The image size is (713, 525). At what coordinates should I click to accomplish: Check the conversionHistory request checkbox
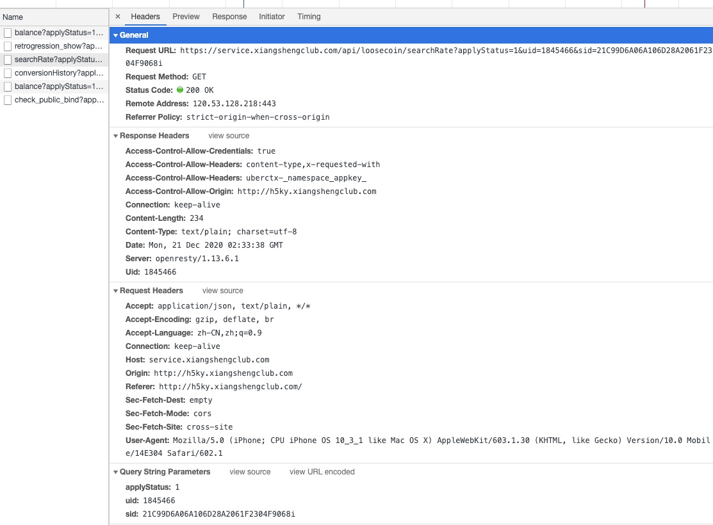pos(8,73)
